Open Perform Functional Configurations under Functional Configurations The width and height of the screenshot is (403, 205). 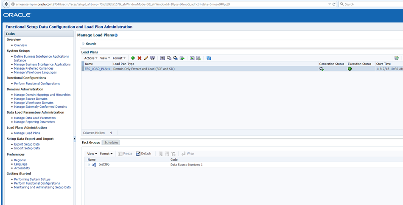pos(37,84)
